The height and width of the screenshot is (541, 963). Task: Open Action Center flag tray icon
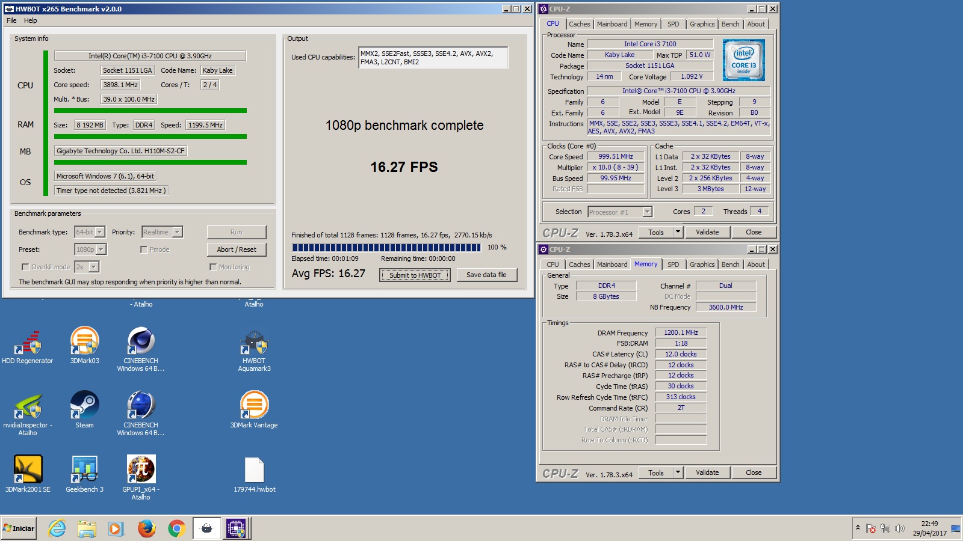pyautogui.click(x=871, y=528)
